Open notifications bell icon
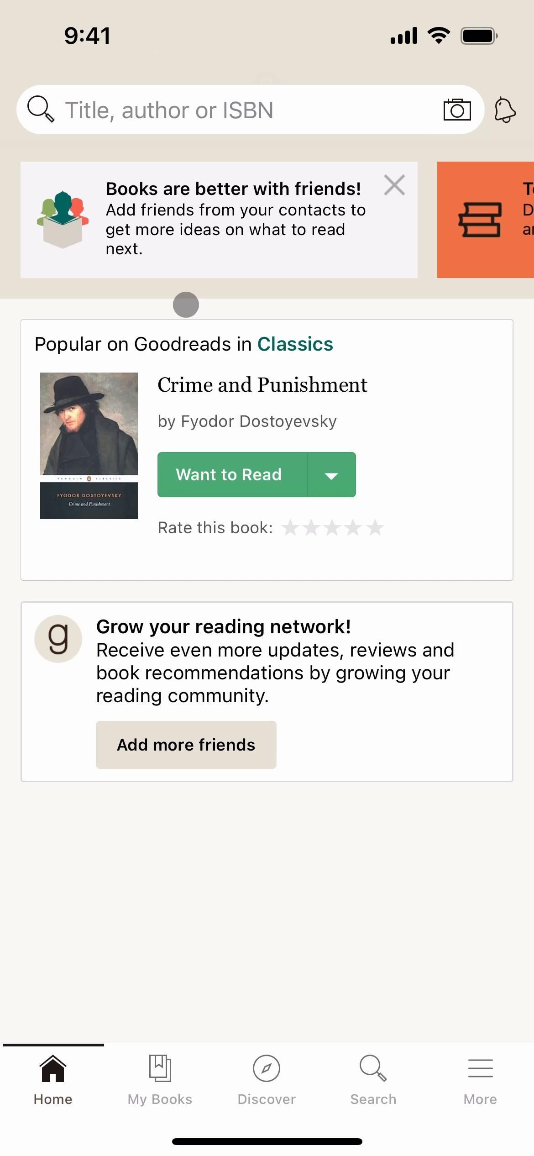Image resolution: width=534 pixels, height=1156 pixels. click(x=505, y=110)
